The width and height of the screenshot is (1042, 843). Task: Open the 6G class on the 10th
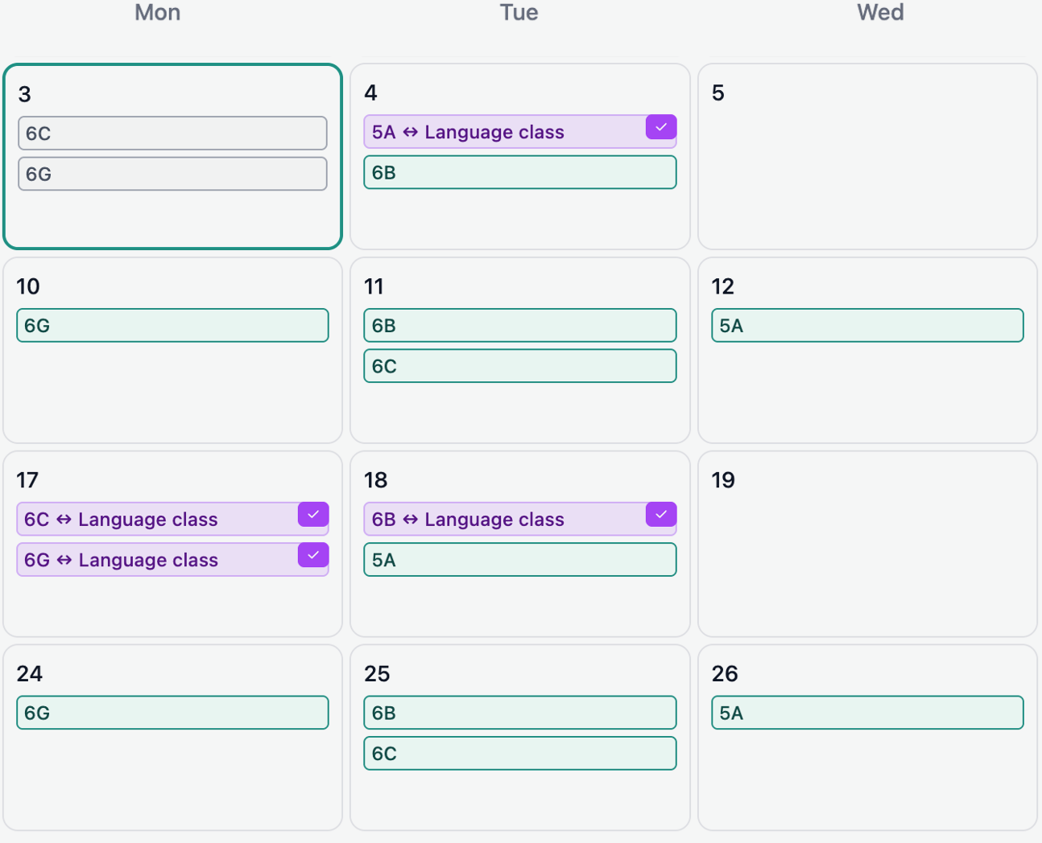coord(172,326)
